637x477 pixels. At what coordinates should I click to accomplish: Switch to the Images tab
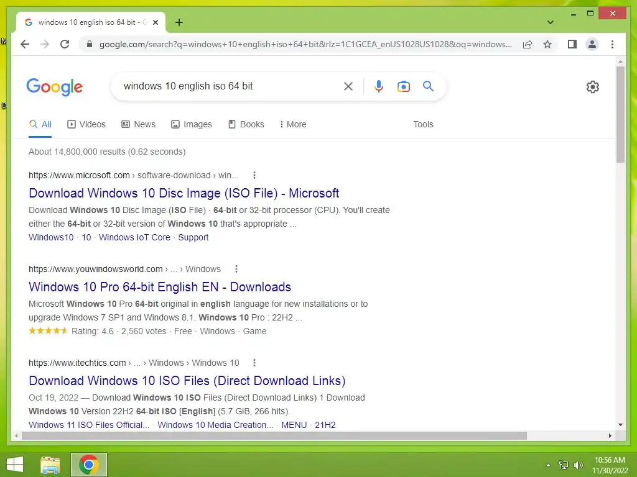click(192, 124)
